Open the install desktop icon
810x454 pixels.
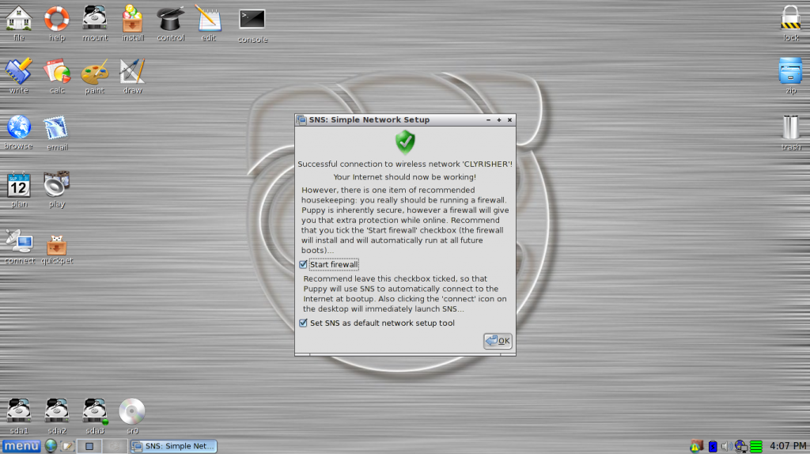[133, 19]
